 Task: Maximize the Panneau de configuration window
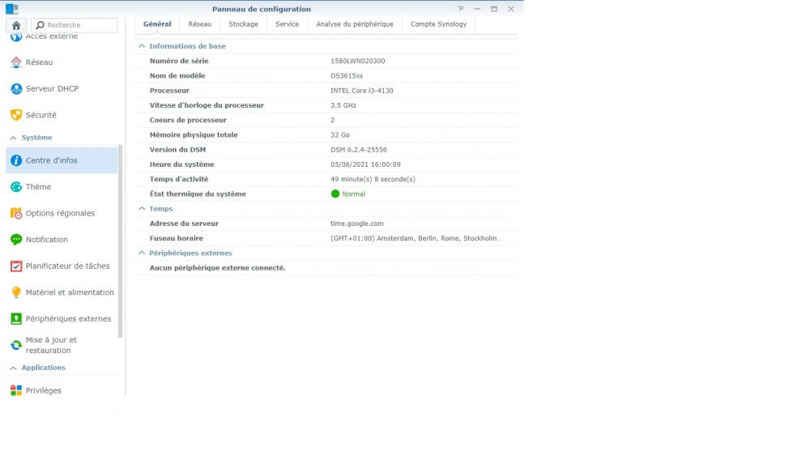point(494,9)
